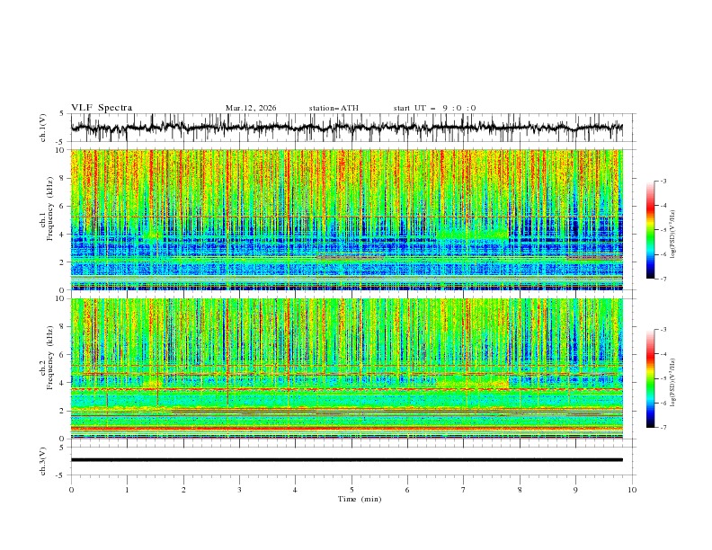Click the ch.2 spectrogram color scale bar
Screen dimensions: 712x550
pos(650,378)
